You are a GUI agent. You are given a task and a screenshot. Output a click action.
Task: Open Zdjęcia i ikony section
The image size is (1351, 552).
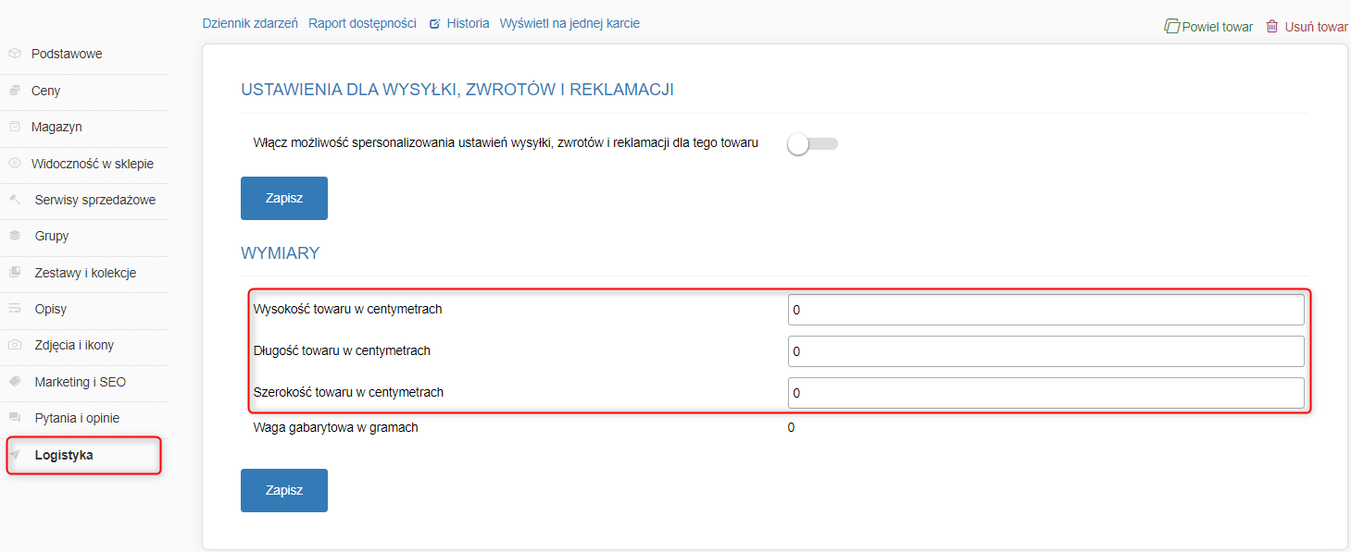[x=74, y=345]
